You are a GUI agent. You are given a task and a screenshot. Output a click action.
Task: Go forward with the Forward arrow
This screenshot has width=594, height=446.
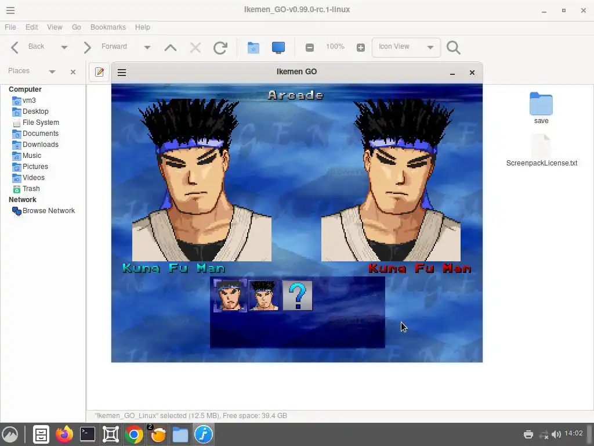tap(87, 48)
